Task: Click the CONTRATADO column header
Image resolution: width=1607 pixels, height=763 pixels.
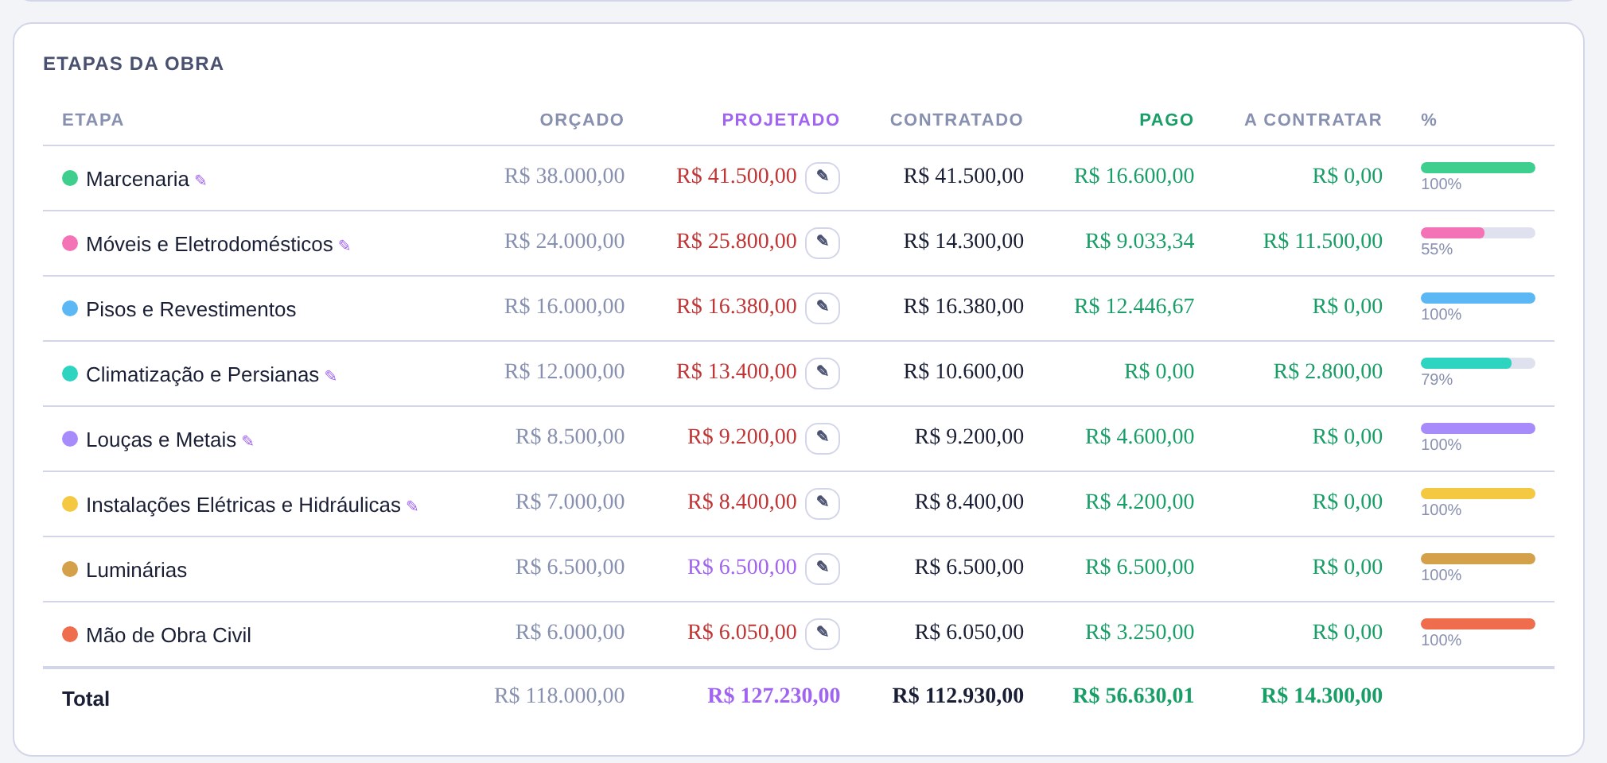Action: click(x=956, y=120)
